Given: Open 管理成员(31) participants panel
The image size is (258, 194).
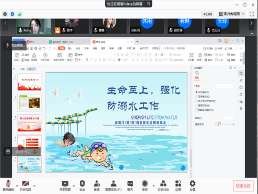Looking at the screenshot, I should pyautogui.click(x=113, y=184).
